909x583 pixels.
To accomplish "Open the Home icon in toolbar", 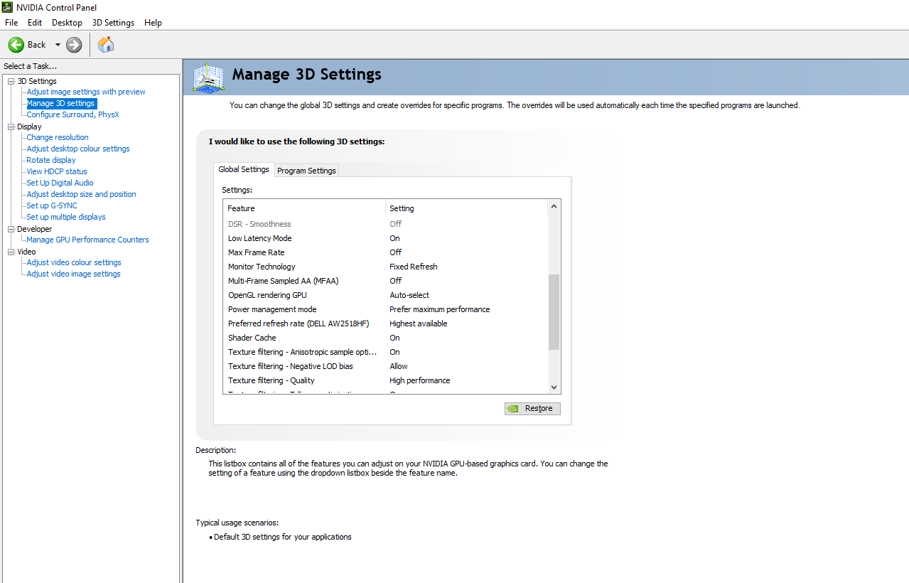I will coord(106,45).
